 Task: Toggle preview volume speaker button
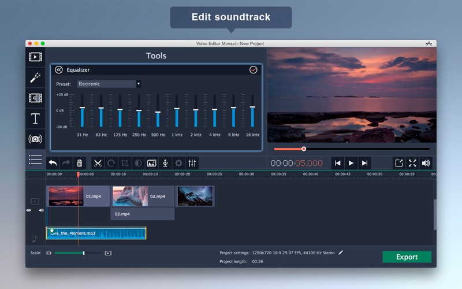(426, 163)
